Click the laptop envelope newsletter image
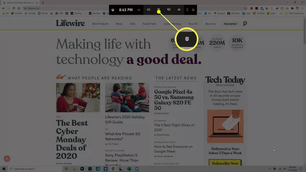 pos(225,126)
